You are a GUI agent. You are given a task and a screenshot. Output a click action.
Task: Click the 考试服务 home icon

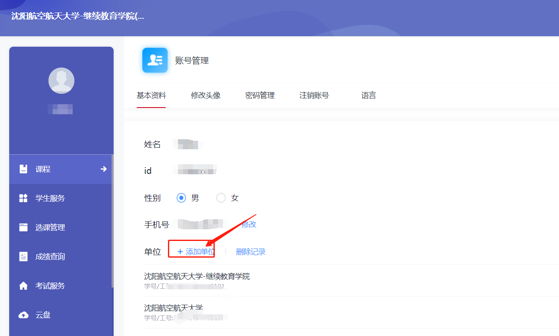tap(23, 286)
